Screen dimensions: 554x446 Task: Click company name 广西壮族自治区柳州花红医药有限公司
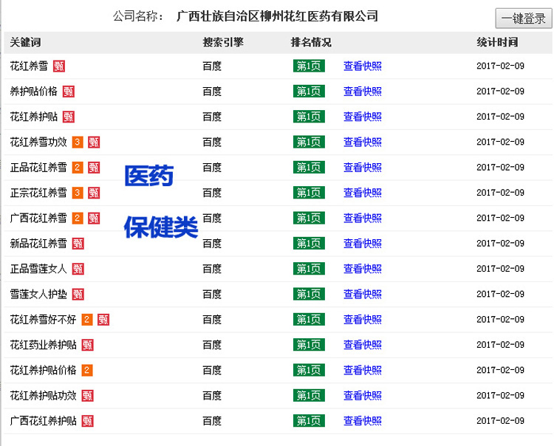tap(277, 16)
